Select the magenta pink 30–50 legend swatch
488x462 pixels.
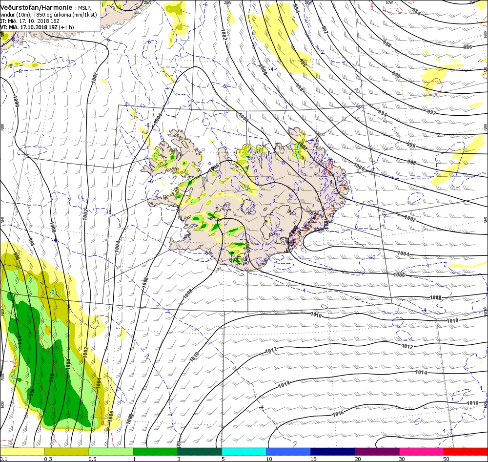click(422, 451)
